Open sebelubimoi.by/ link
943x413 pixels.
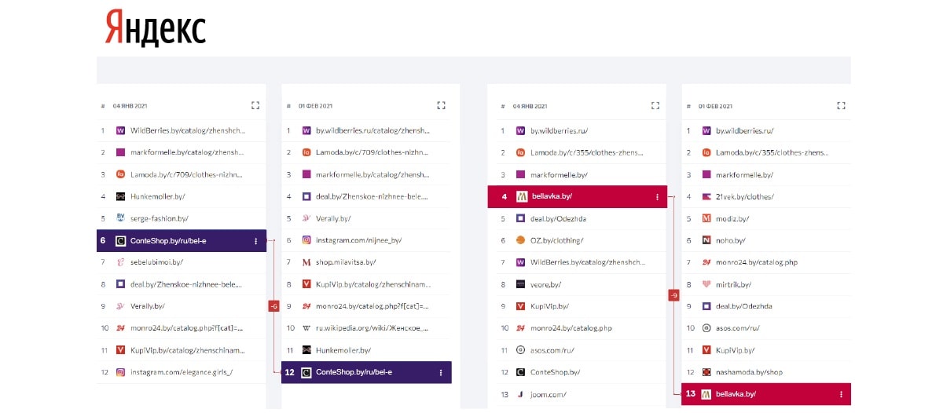(x=156, y=262)
